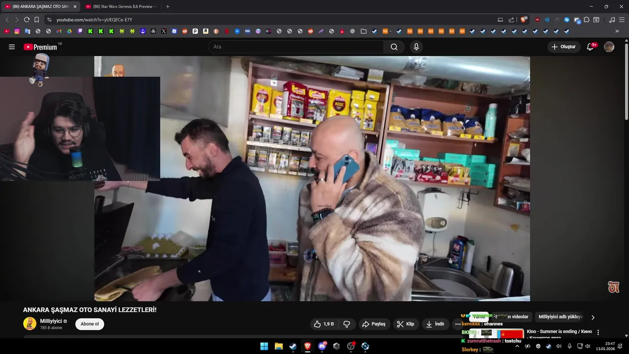Bookmark this page icon
Image resolution: width=629 pixels, height=354 pixels.
[x=37, y=20]
